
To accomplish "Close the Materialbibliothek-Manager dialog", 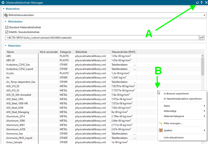I will [206, 3].
